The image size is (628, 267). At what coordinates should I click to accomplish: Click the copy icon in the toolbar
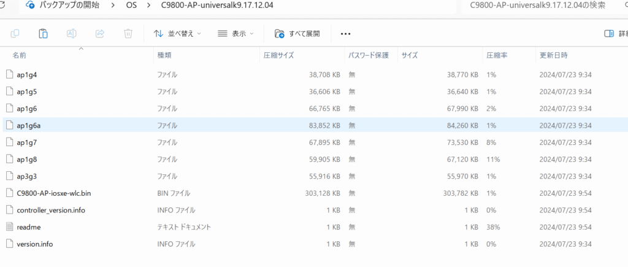coord(15,34)
